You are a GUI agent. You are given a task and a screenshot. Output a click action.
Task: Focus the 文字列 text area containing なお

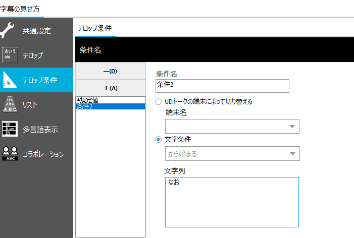[232, 202]
